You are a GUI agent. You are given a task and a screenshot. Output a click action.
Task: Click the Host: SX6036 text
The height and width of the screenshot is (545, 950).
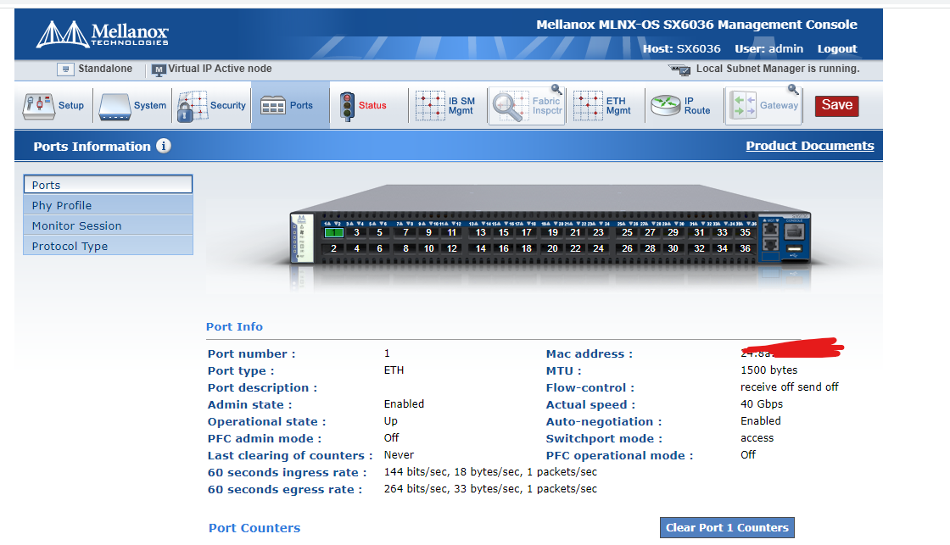682,49
